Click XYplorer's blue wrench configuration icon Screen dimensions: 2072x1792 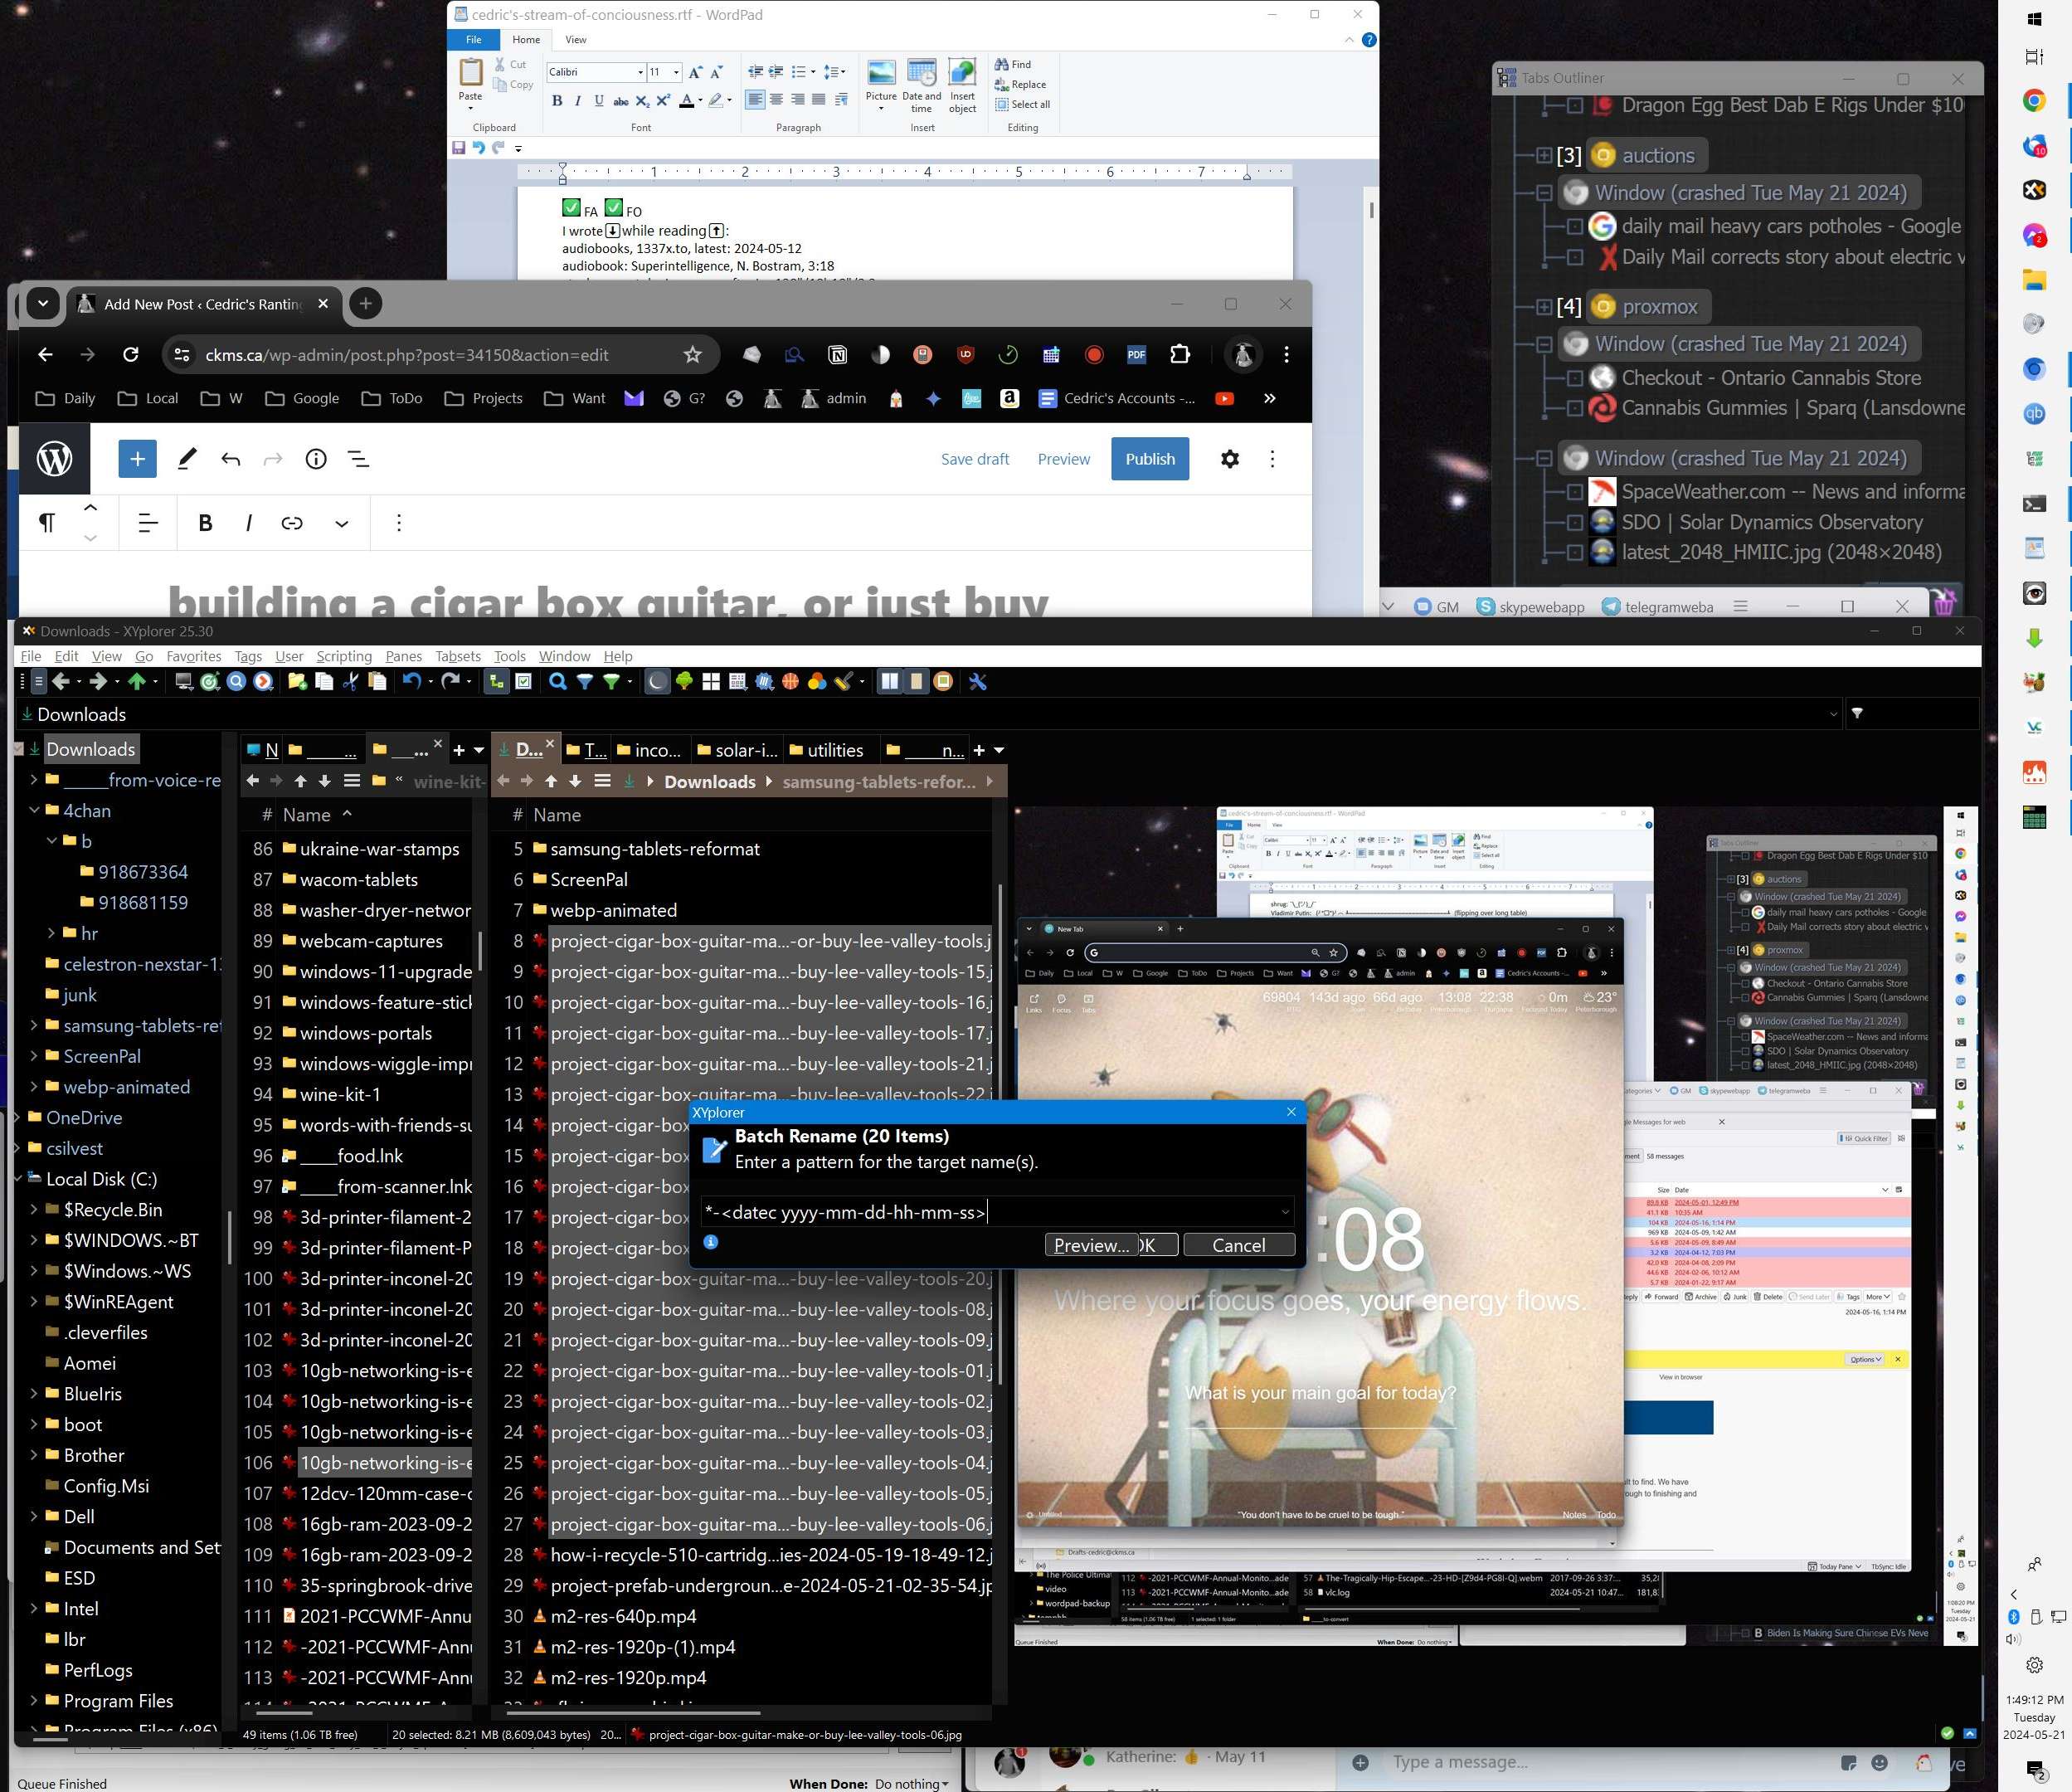(977, 682)
